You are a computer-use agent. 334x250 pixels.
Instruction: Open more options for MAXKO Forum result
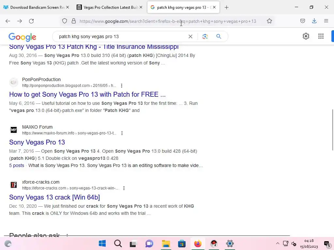coord(122,133)
